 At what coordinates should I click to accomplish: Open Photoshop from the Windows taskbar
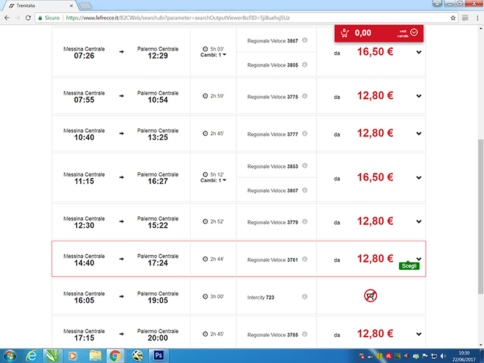(x=158, y=355)
